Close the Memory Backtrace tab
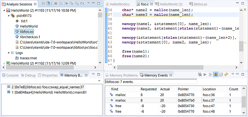The image size is (248, 117). pyautogui.click(x=86, y=75)
